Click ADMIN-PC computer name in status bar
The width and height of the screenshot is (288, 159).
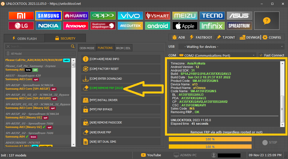point(185,155)
